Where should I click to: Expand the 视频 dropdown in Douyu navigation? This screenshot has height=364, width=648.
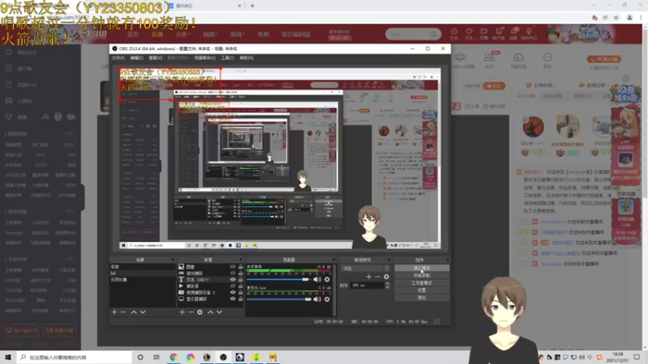pyautogui.click(x=209, y=34)
